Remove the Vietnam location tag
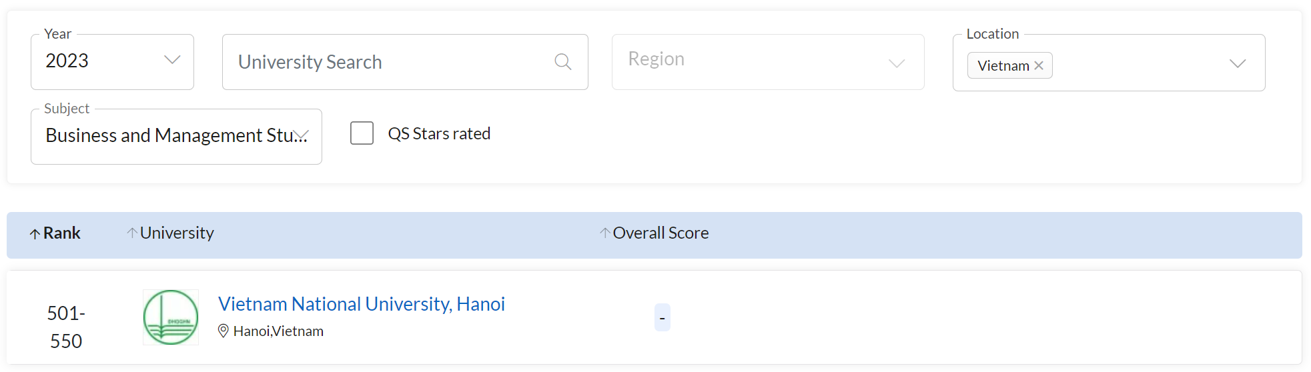 (1039, 65)
